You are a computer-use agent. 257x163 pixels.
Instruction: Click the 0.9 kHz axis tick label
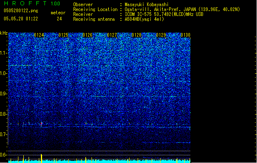pos(3,94)
